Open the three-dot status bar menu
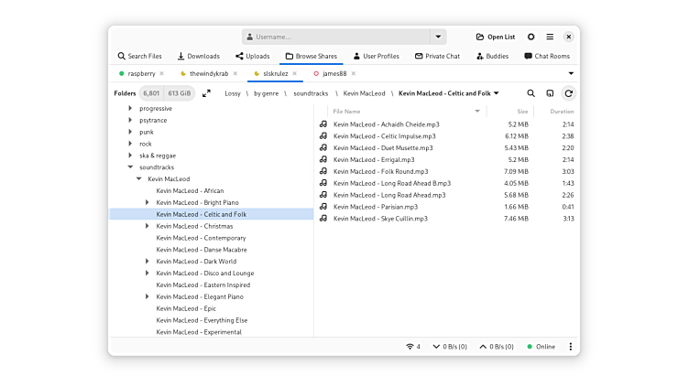689x387 pixels. pos(570,347)
